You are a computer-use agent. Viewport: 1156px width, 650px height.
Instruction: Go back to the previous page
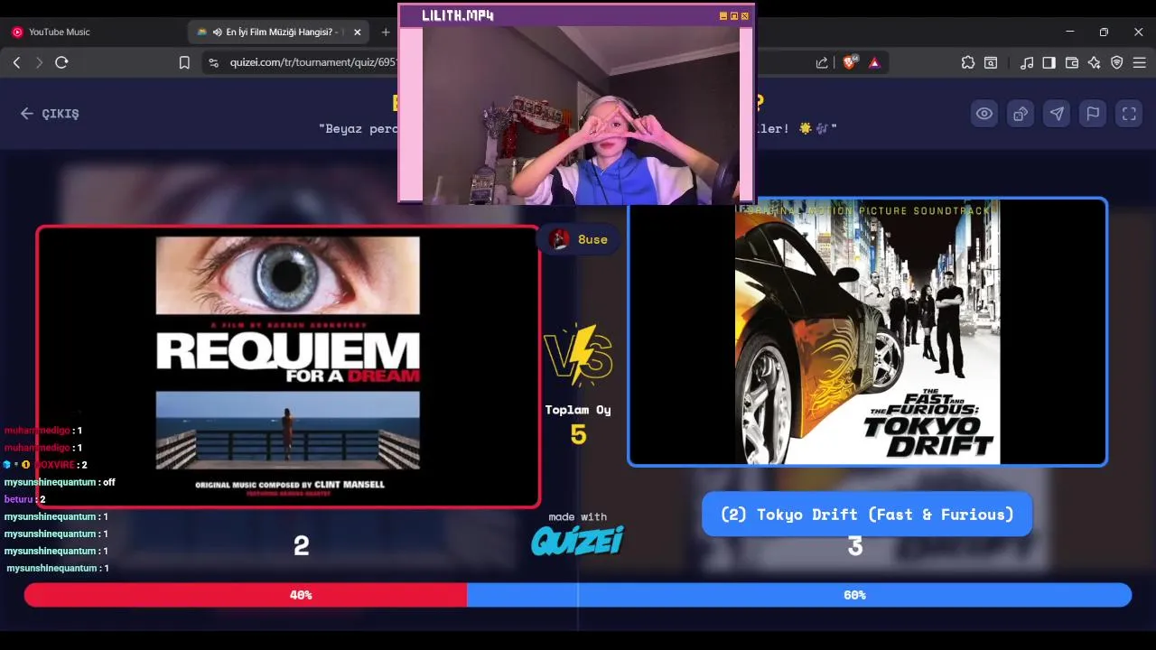[x=16, y=62]
